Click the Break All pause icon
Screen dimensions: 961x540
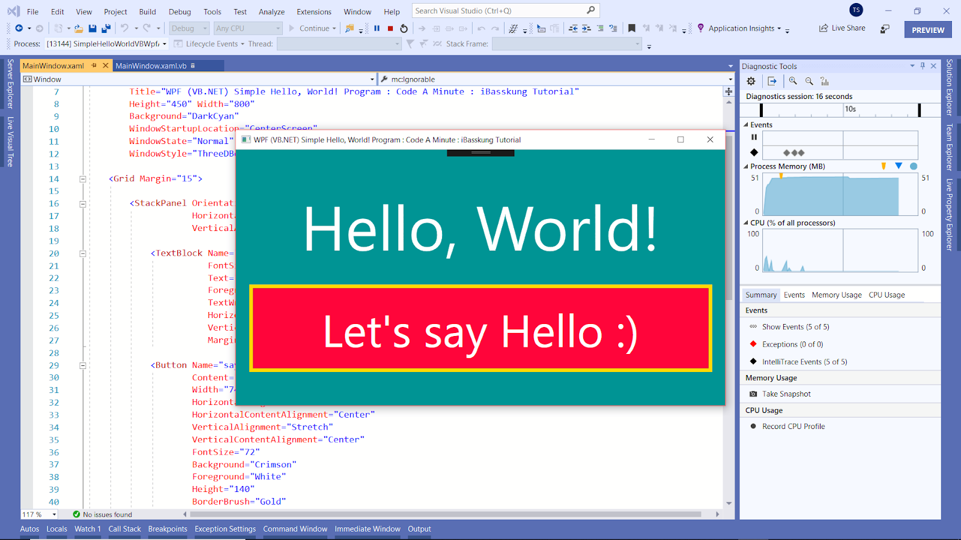pos(377,28)
